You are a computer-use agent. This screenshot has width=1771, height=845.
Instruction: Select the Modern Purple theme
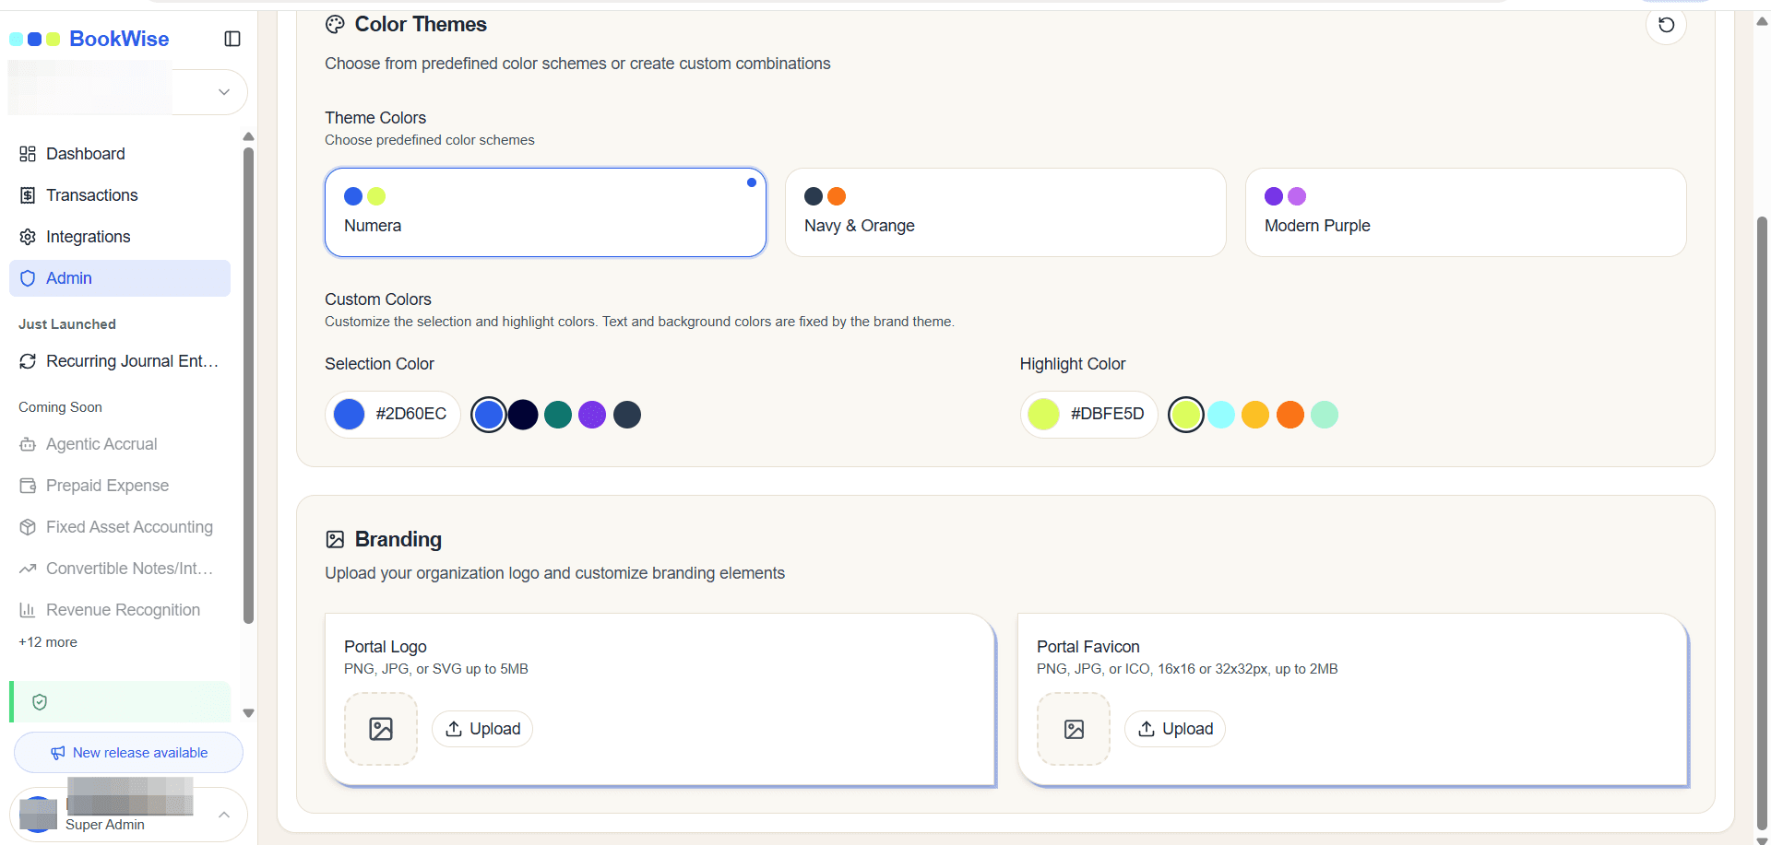(x=1466, y=212)
